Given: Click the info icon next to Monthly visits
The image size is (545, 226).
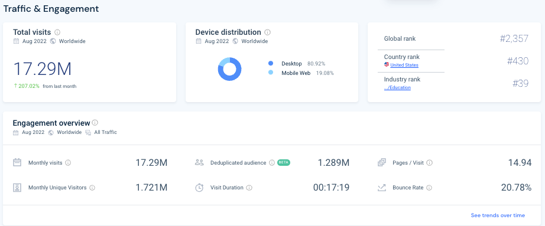Looking at the screenshot, I should click(68, 163).
